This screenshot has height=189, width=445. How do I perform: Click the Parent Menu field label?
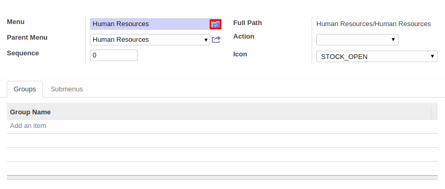[27, 38]
